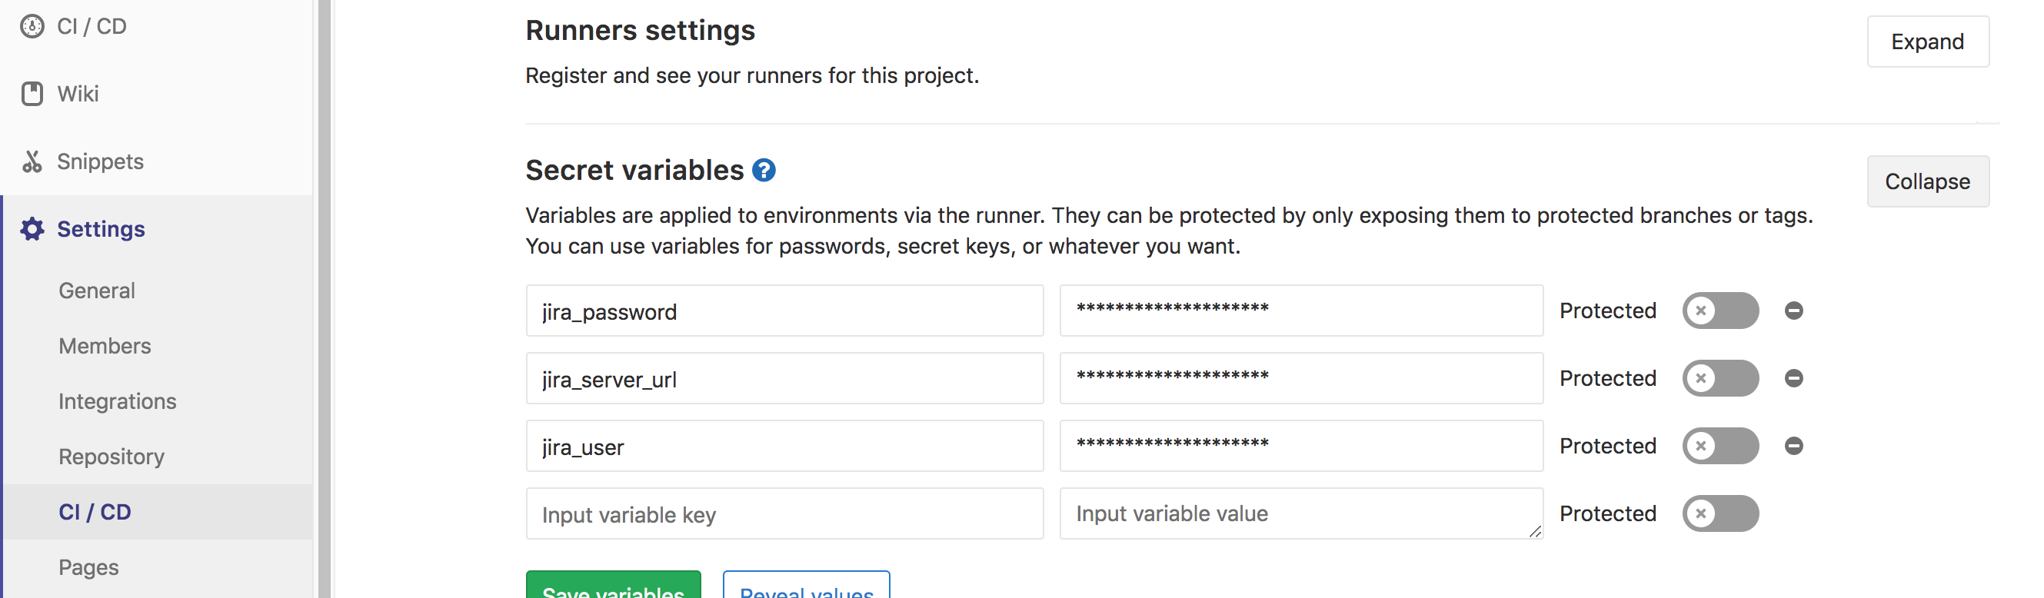Remove the jira_server_url variable row
The width and height of the screenshot is (2044, 598).
pyautogui.click(x=1793, y=378)
